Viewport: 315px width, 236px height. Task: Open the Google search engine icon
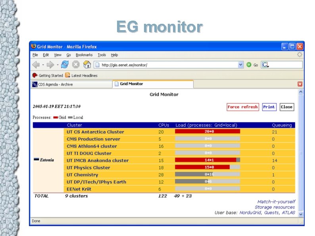click(x=265, y=65)
